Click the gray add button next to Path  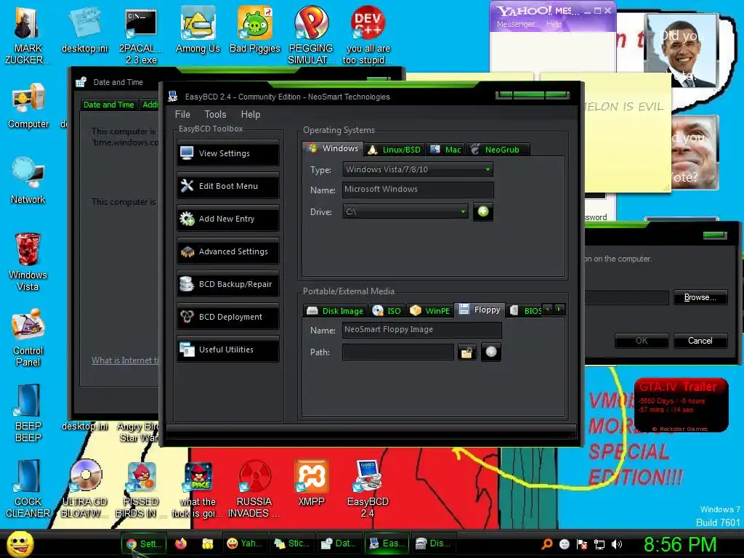[x=491, y=352]
